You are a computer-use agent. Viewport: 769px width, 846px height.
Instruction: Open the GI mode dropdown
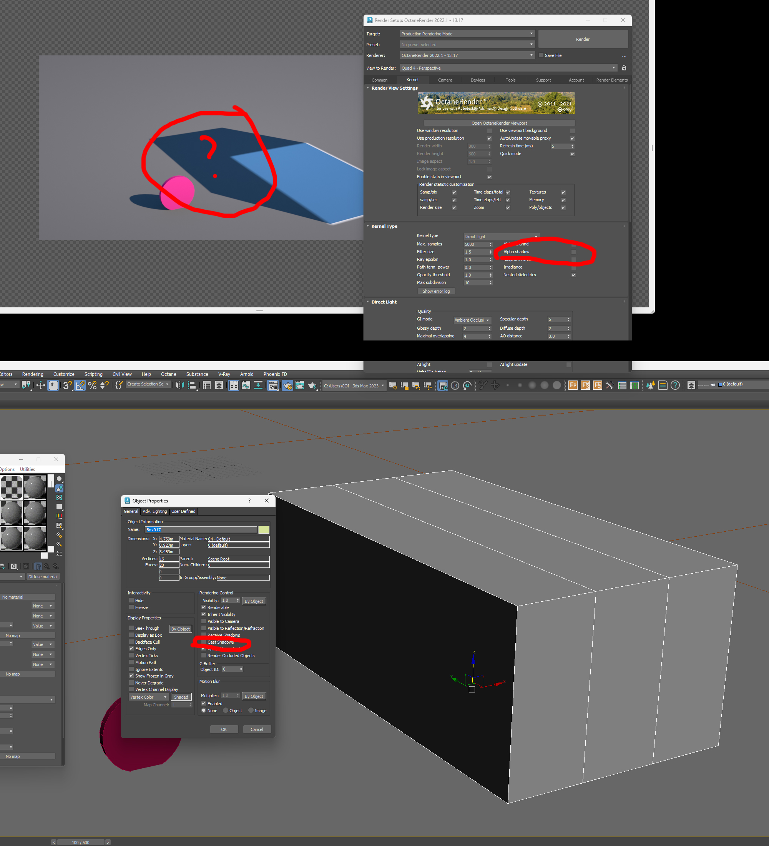click(472, 320)
